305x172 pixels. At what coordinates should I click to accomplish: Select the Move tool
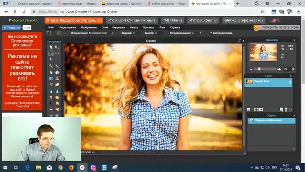pyautogui.click(x=57, y=47)
